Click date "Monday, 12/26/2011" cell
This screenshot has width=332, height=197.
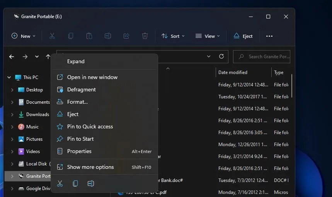tap(243, 145)
